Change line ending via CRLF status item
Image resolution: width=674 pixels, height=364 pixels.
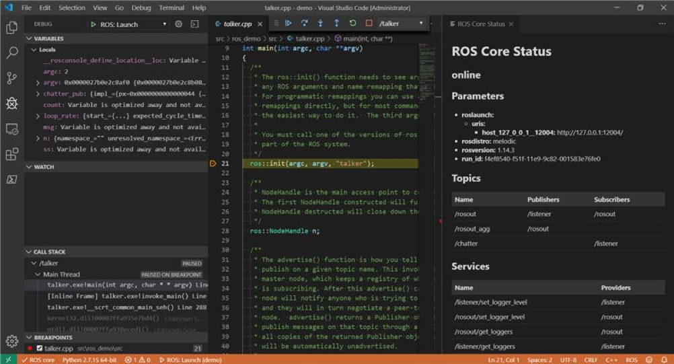click(x=591, y=360)
